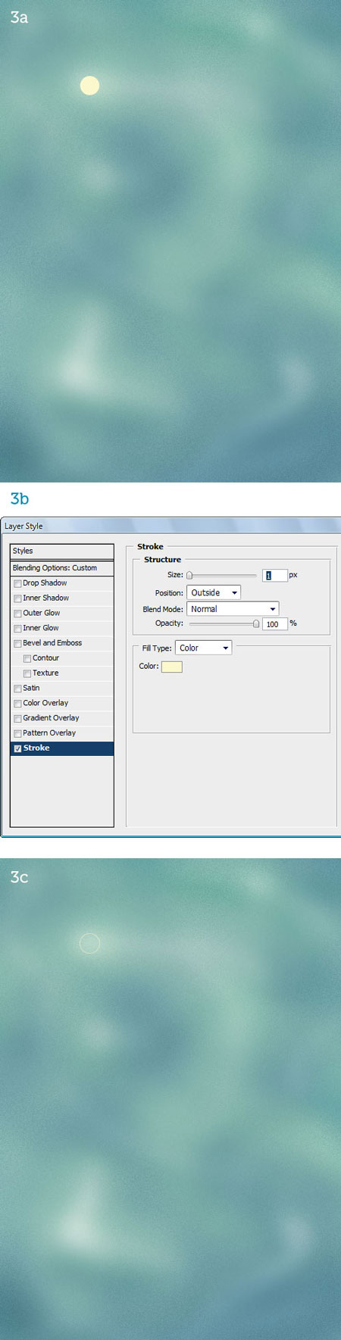Uncheck the Stroke checkbox
This screenshot has width=341, height=1340.
[17, 748]
